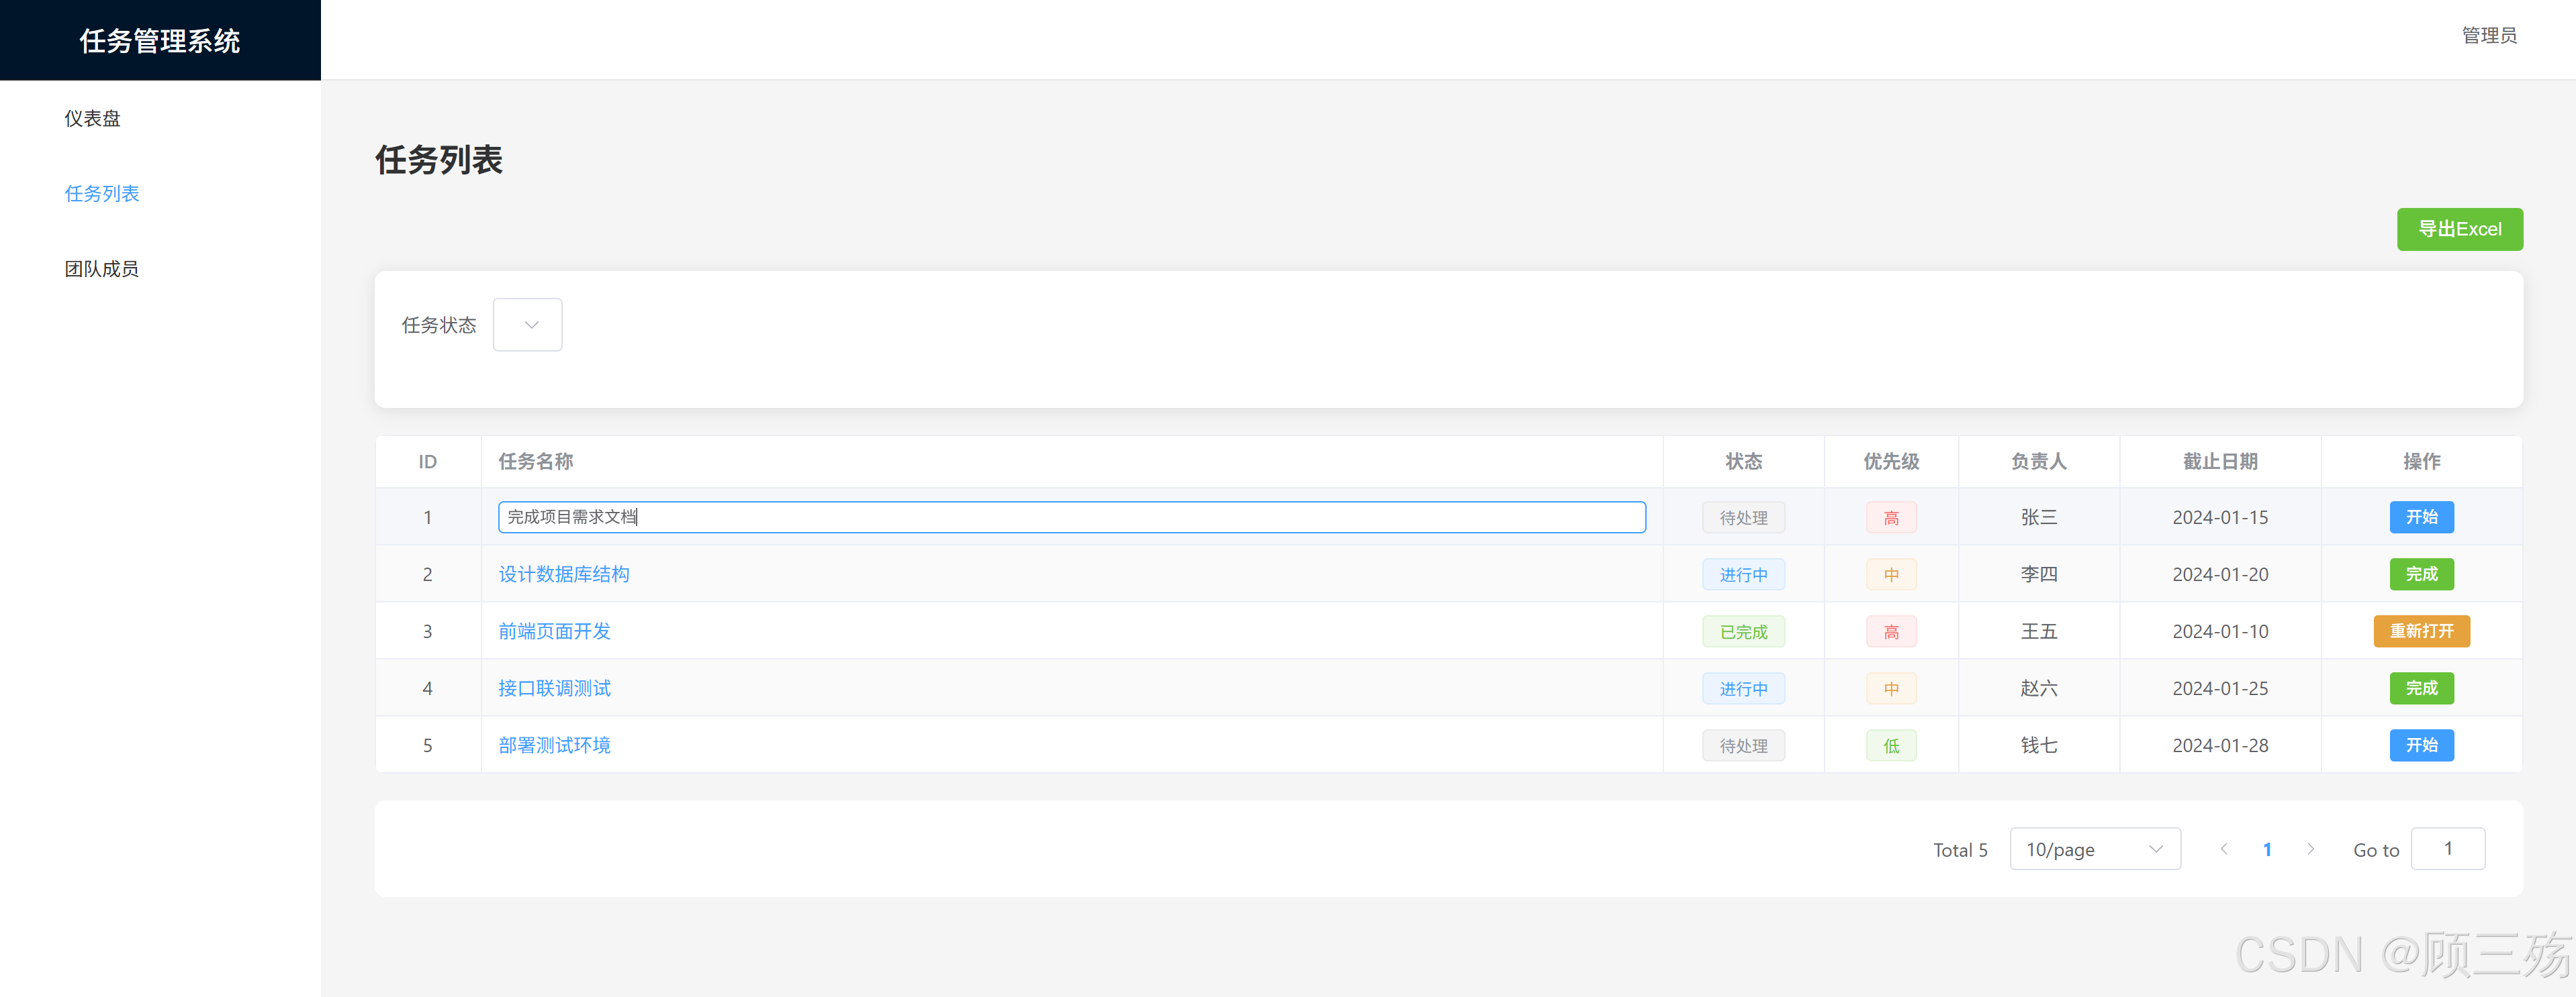Screen dimensions: 2576x997
Task: Click the 导出Excel button
Action: (x=2459, y=229)
